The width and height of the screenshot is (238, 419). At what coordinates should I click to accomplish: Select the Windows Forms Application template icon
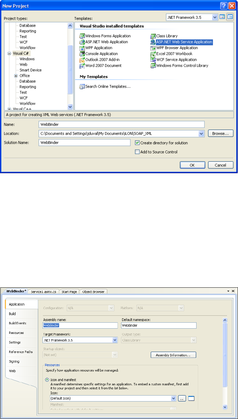click(x=82, y=36)
